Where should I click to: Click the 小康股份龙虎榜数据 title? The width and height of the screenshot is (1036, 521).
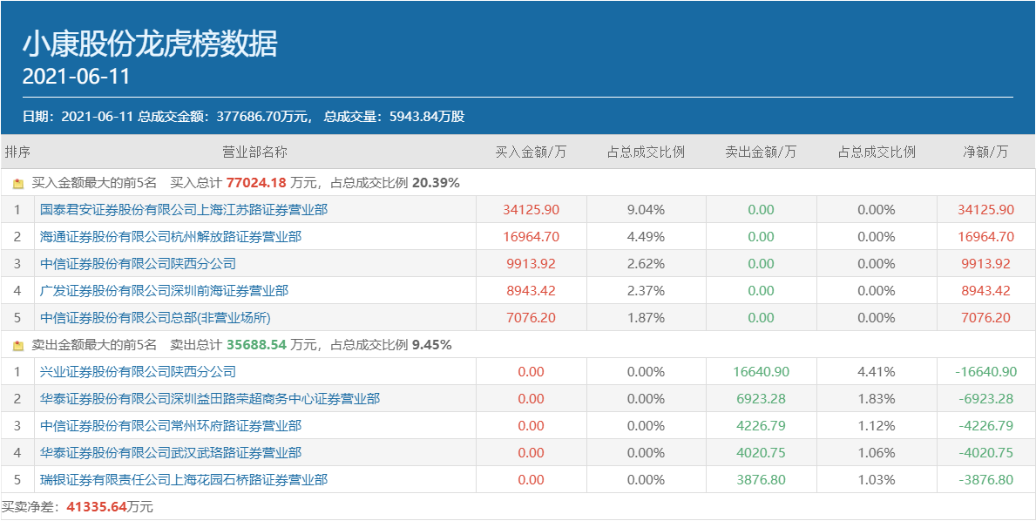coord(149,44)
